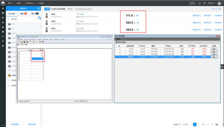Open the download arrow icon in sidebar

(3, 41)
